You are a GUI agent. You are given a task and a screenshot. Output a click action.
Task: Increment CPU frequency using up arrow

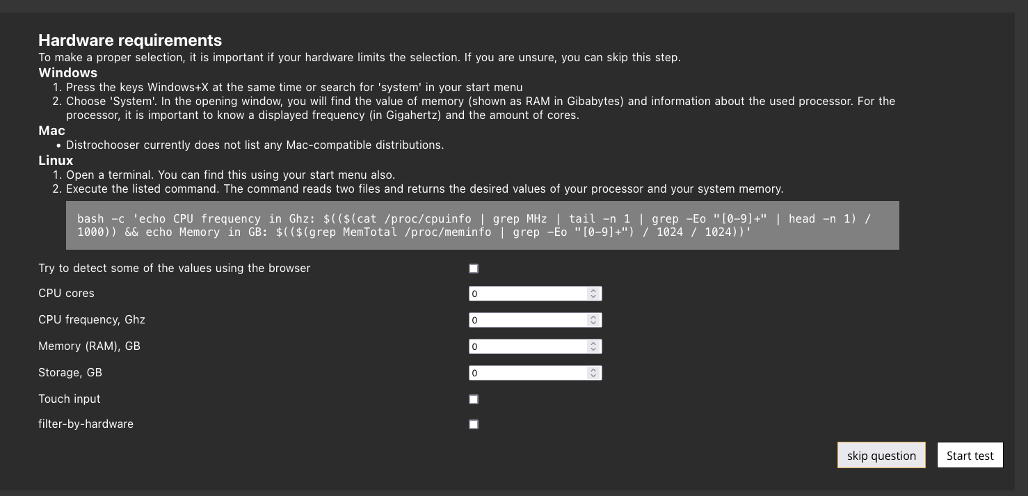coord(593,317)
